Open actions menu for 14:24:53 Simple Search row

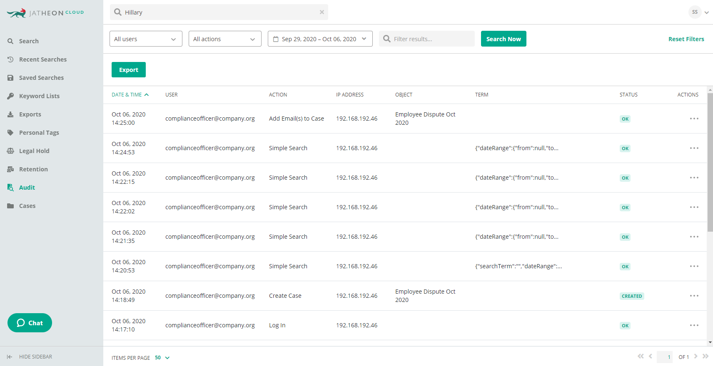694,148
